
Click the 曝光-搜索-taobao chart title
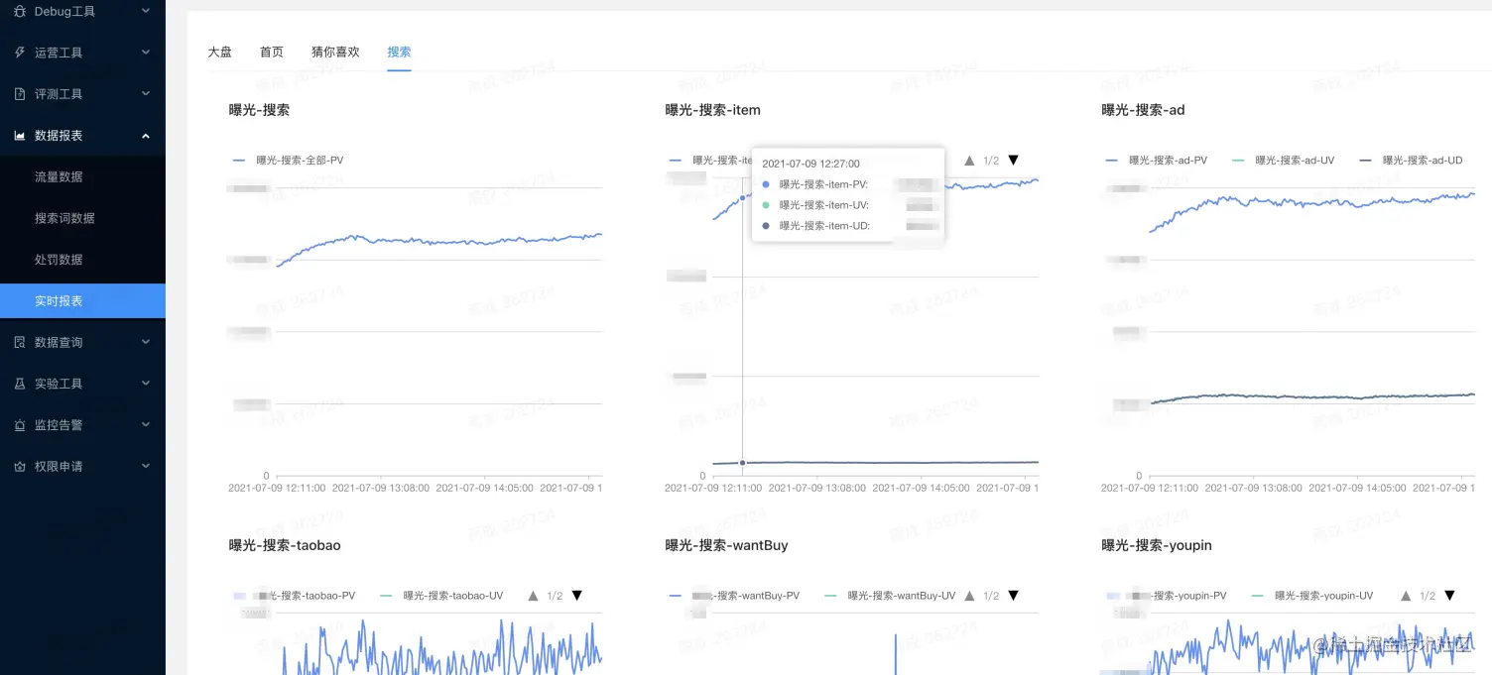[285, 545]
